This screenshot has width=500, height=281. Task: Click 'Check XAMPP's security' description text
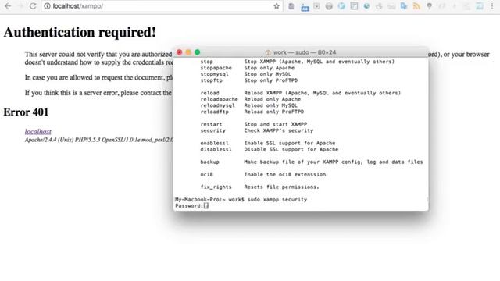[x=279, y=130]
